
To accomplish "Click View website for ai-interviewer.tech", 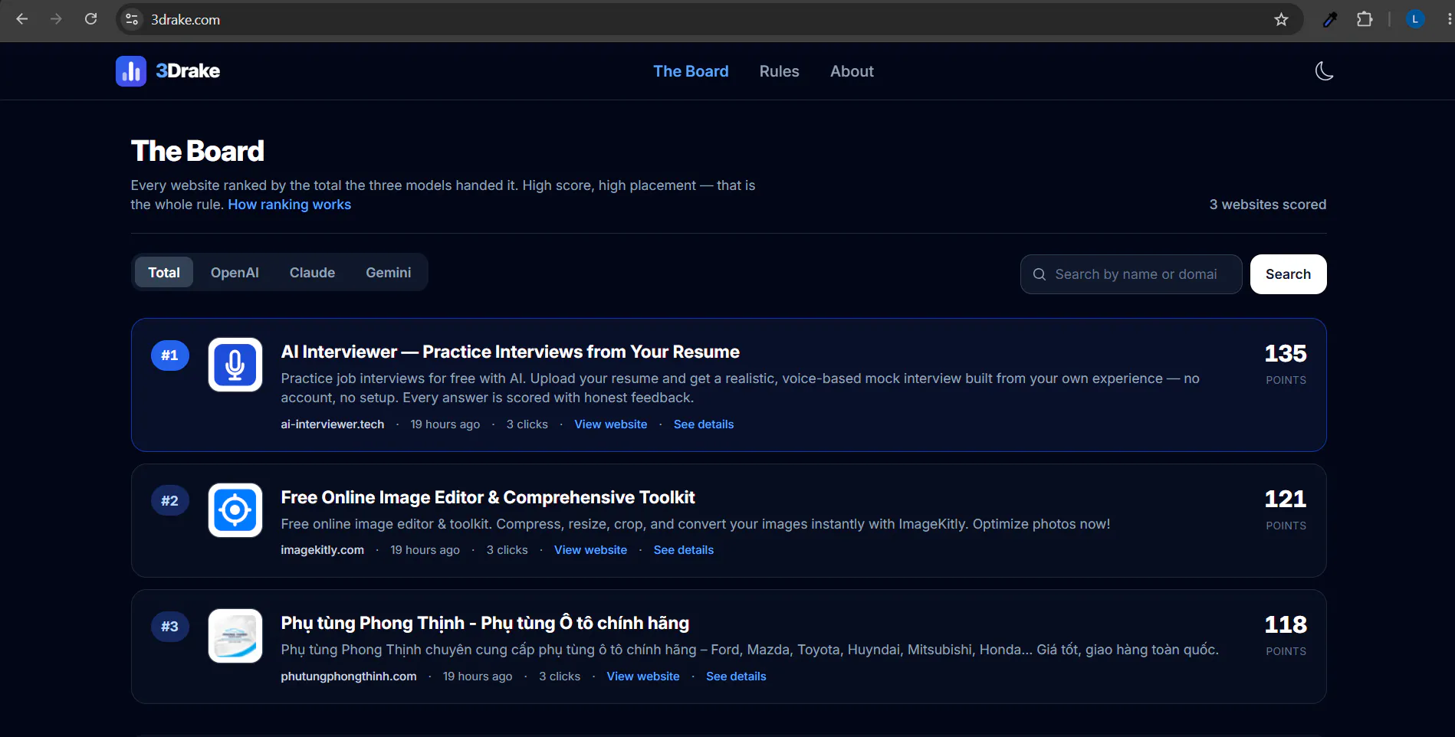I will pos(610,424).
